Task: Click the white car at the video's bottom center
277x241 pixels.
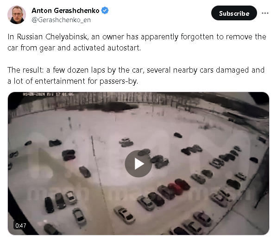Action: 124,215
